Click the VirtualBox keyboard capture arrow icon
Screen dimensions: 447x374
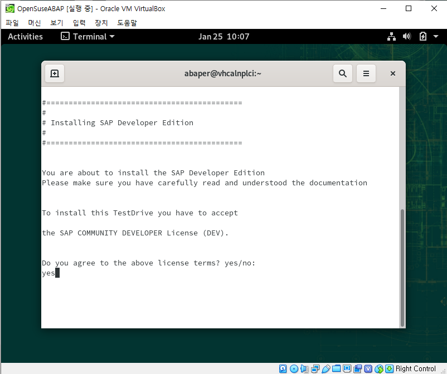coord(390,368)
